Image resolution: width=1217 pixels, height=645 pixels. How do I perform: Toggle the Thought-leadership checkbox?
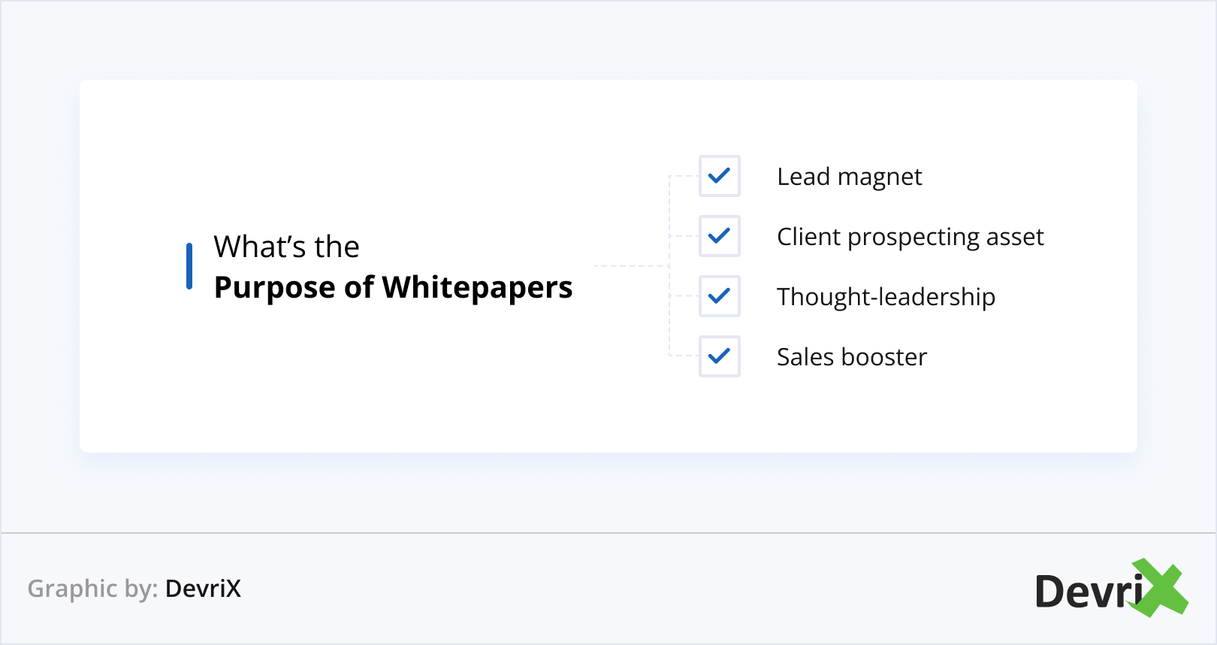click(719, 296)
